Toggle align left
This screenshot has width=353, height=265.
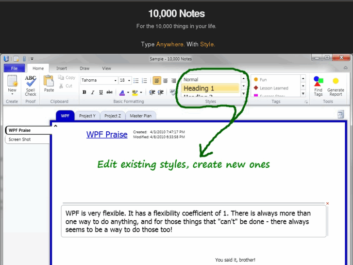157,81
